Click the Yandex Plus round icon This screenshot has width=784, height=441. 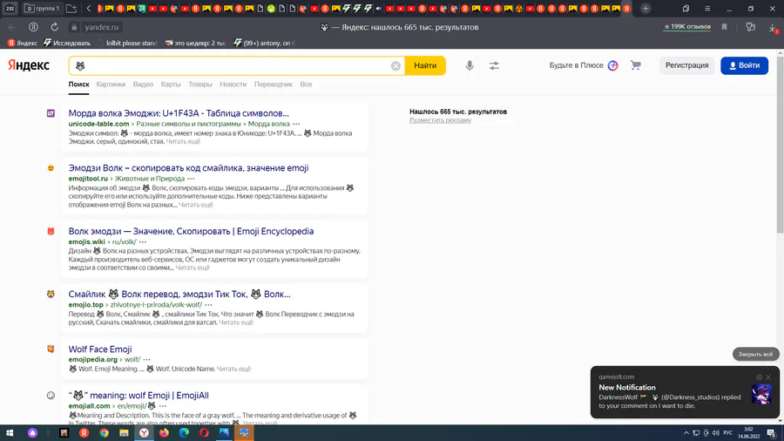pos(613,65)
